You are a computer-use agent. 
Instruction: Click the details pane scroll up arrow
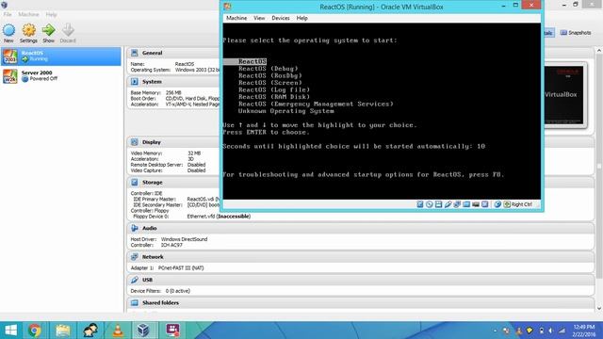(599, 50)
